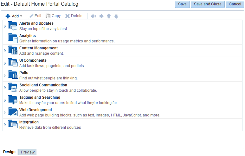Select the Alerts and Updates folder icon
Screen dimensions: 245x156
pyautogui.click(x=13, y=26)
